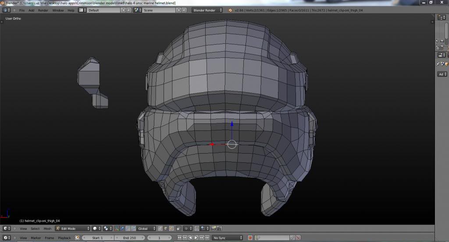Toggle automatic keyframe record button

tap(250, 238)
